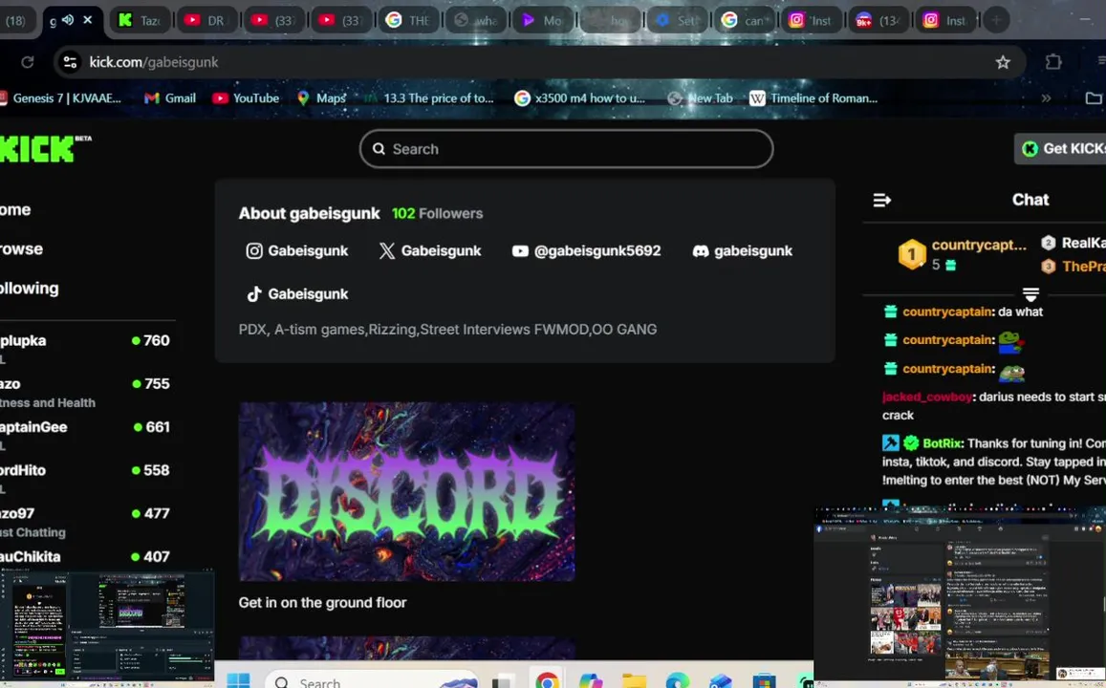Open the channel with 760 viewers

[85, 348]
